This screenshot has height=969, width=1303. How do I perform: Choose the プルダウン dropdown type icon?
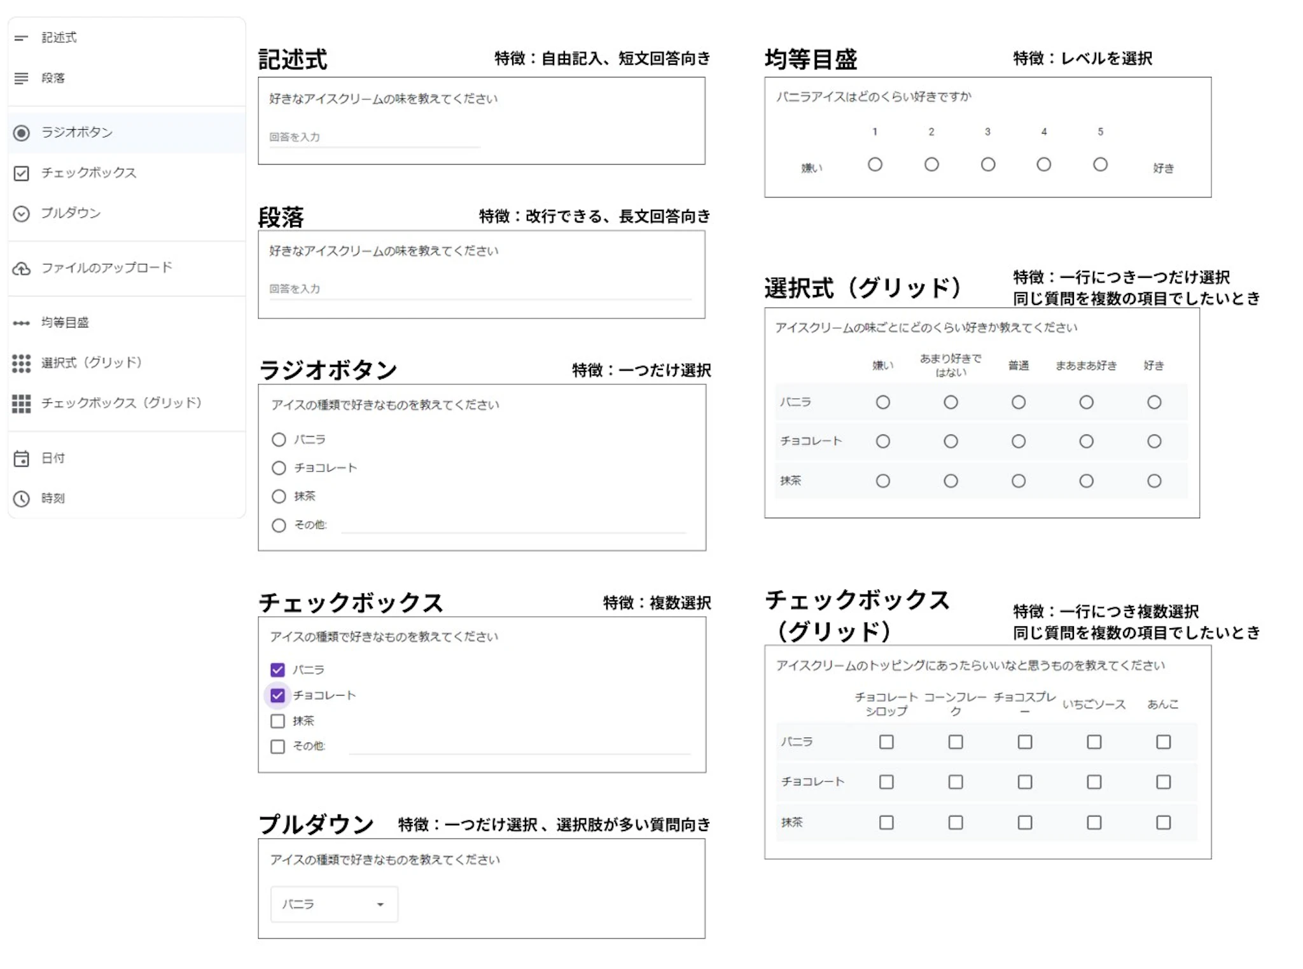(x=21, y=214)
